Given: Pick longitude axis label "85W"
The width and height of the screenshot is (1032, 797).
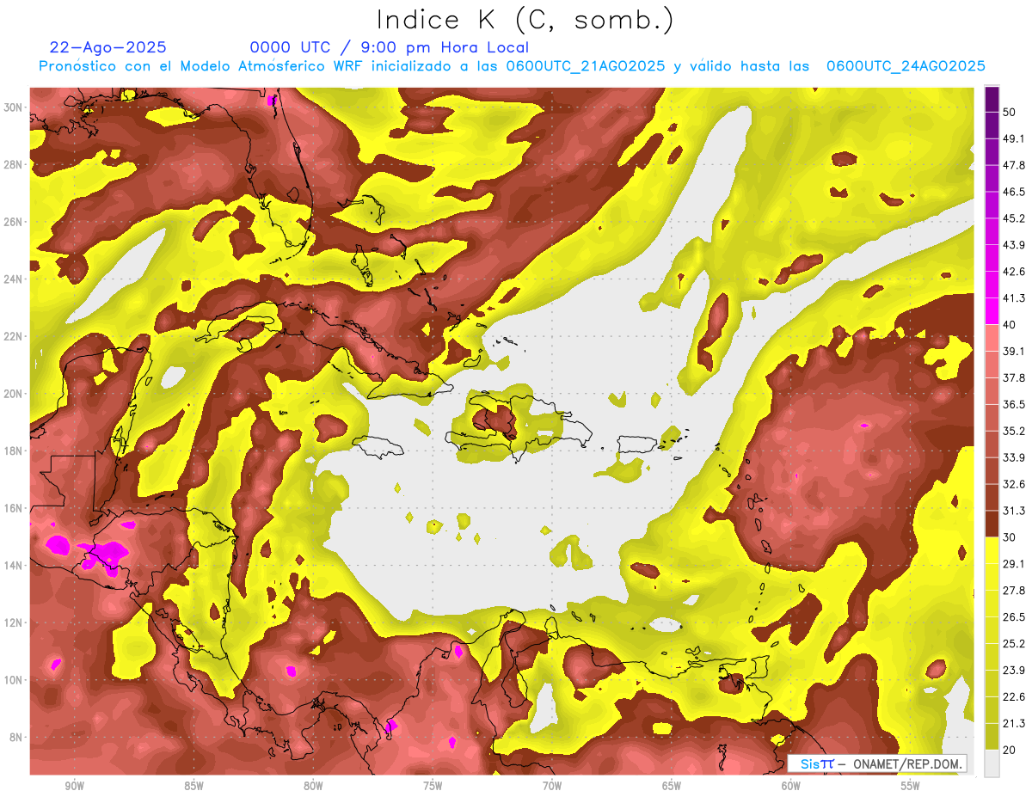Looking at the screenshot, I should click(193, 787).
